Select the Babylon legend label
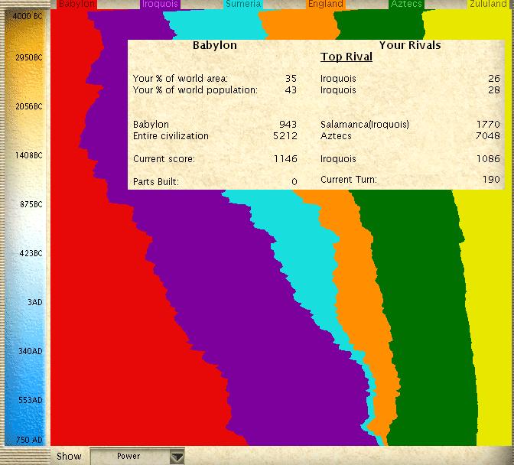This screenshot has height=465, width=514. 76,5
